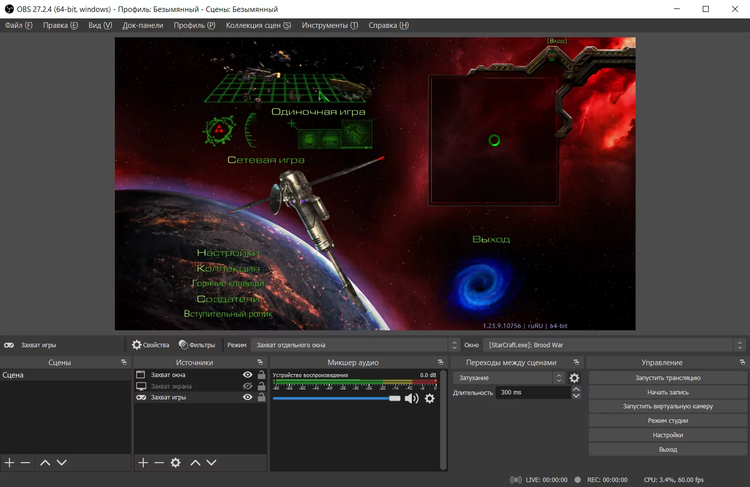
Task: Move source up in Источники panel
Action: [x=195, y=463]
